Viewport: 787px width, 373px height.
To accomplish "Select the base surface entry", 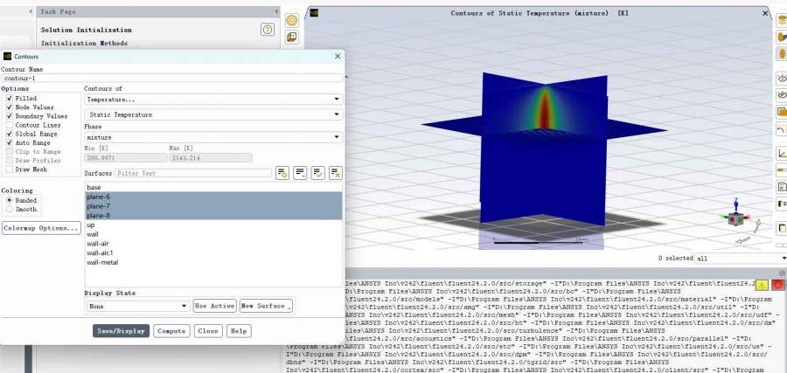I will point(94,188).
